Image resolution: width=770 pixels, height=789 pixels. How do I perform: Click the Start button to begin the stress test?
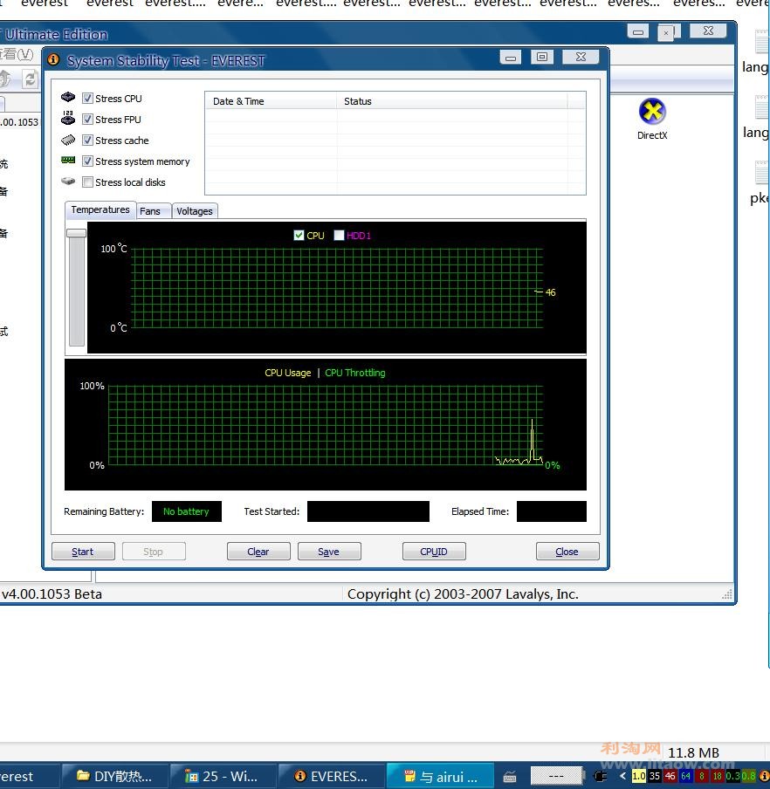[83, 552]
